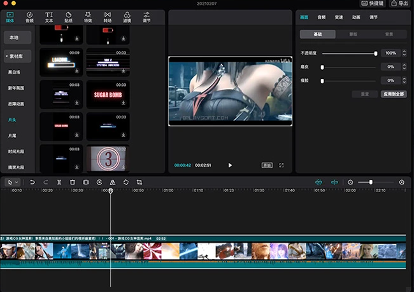Toggle the main track magnet snapping icon

coord(319,183)
